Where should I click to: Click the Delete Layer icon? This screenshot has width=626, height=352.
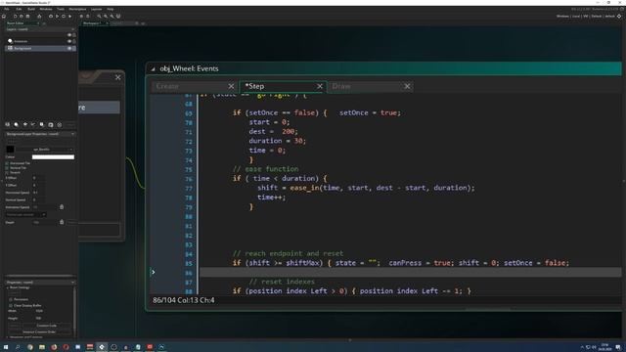pyautogui.click(x=60, y=125)
